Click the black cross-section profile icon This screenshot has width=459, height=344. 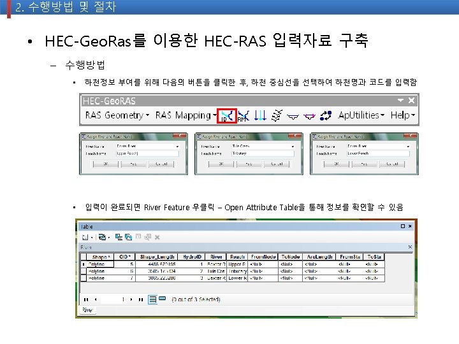293,117
